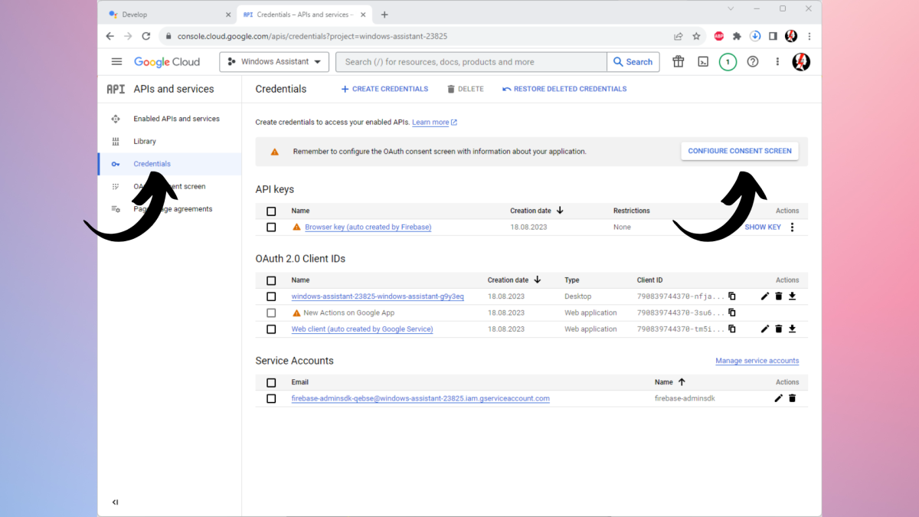
Task: Open Browser key (auto created by Firebase) link
Action: click(x=368, y=227)
